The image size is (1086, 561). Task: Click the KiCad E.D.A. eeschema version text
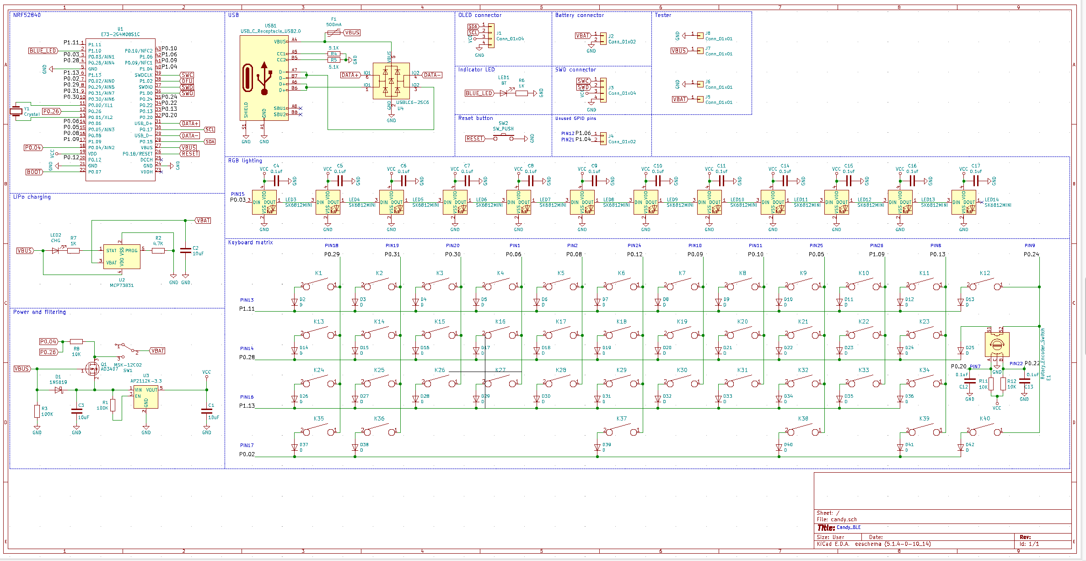(x=874, y=544)
